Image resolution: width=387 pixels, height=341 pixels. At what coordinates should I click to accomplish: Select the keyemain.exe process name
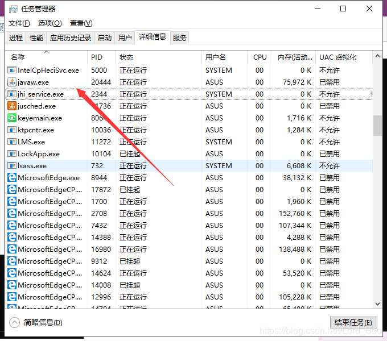click(x=40, y=118)
